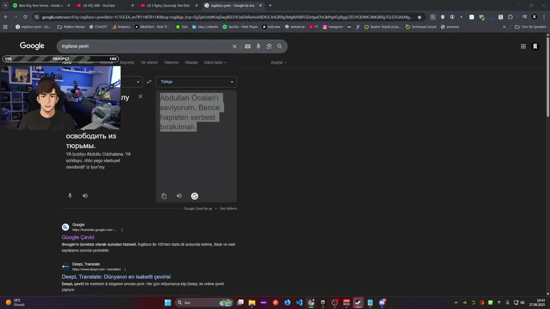Open the Instagram bookmark

pyautogui.click(x=333, y=27)
